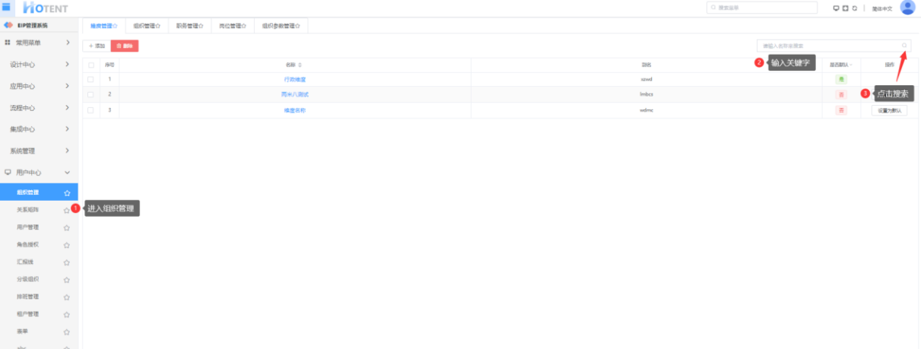Viewport: 921px width, 349px height.
Task: Click the 设置为默认 button for 维度名称
Action: [x=889, y=110]
